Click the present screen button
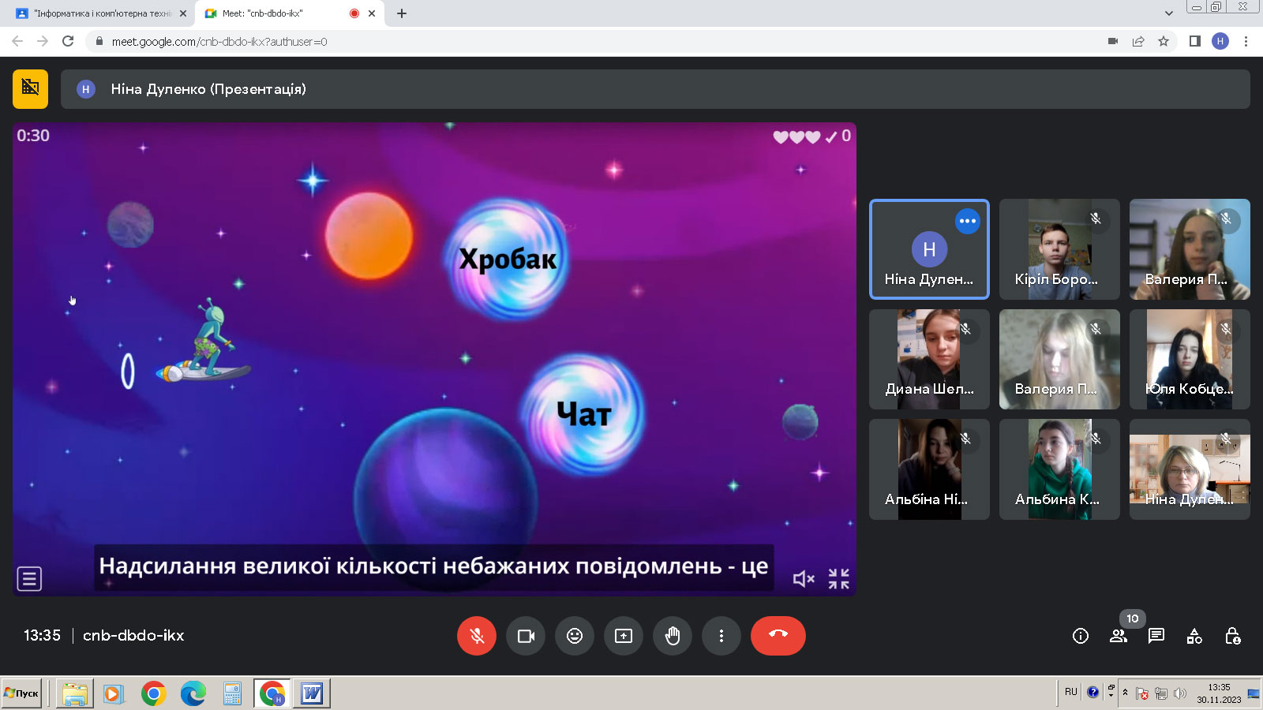 [x=624, y=636]
